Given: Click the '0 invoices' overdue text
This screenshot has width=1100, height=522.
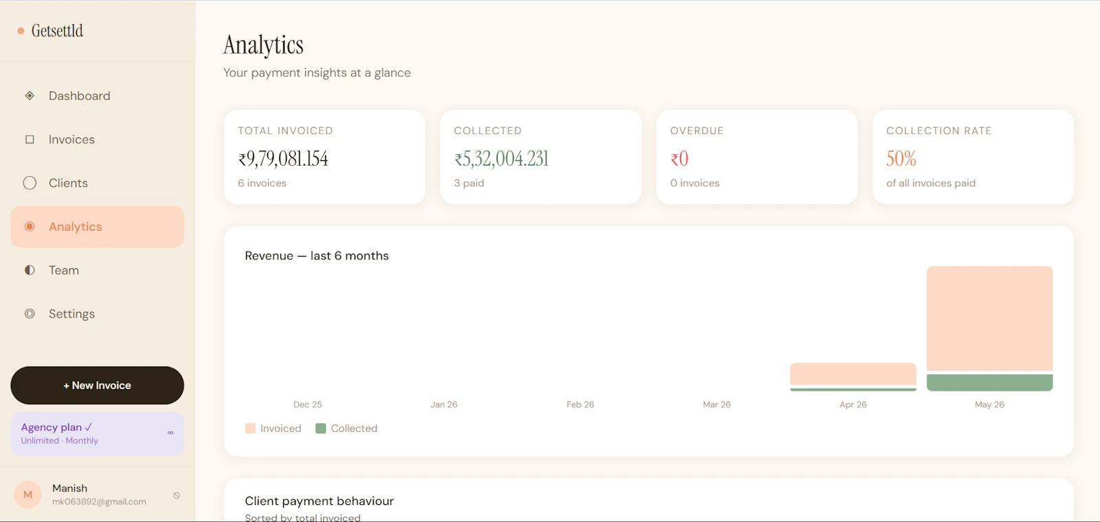Looking at the screenshot, I should click(695, 183).
